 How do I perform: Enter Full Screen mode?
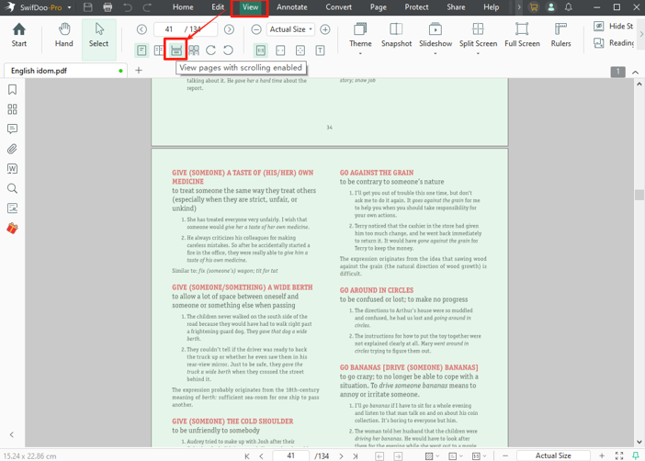coord(522,36)
